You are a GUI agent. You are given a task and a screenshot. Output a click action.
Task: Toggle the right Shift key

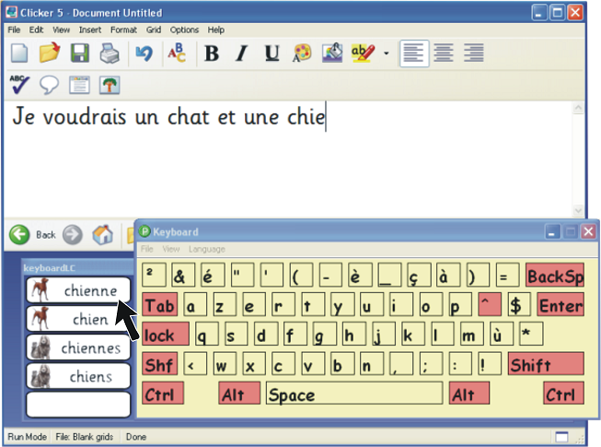(546, 364)
